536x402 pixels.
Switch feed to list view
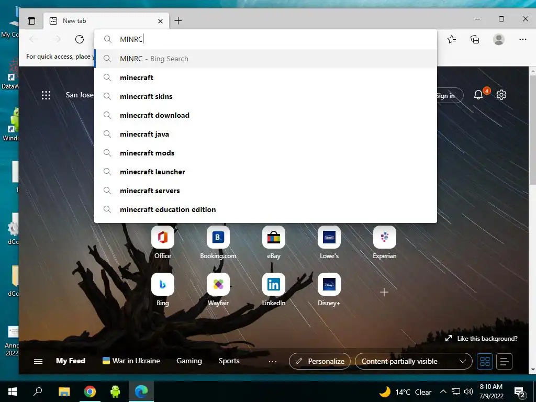click(x=504, y=361)
